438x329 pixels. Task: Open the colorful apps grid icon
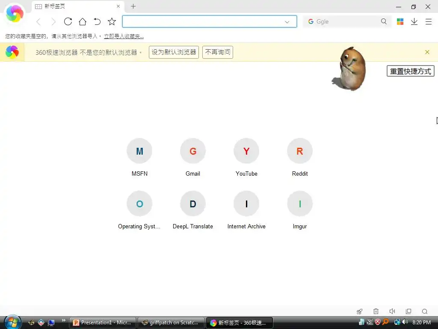[x=400, y=21]
